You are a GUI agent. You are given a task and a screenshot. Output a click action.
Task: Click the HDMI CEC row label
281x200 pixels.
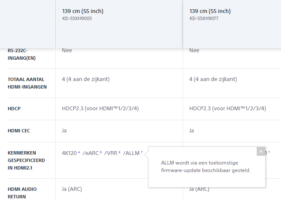click(x=19, y=131)
